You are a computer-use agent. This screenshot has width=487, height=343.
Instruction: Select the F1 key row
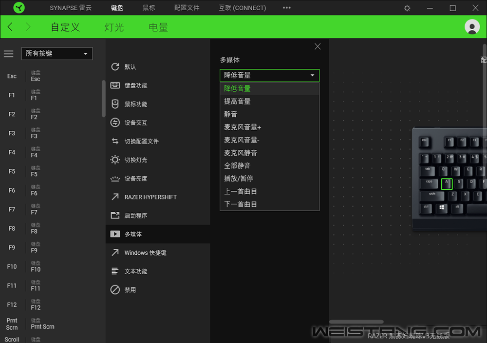pyautogui.click(x=51, y=95)
